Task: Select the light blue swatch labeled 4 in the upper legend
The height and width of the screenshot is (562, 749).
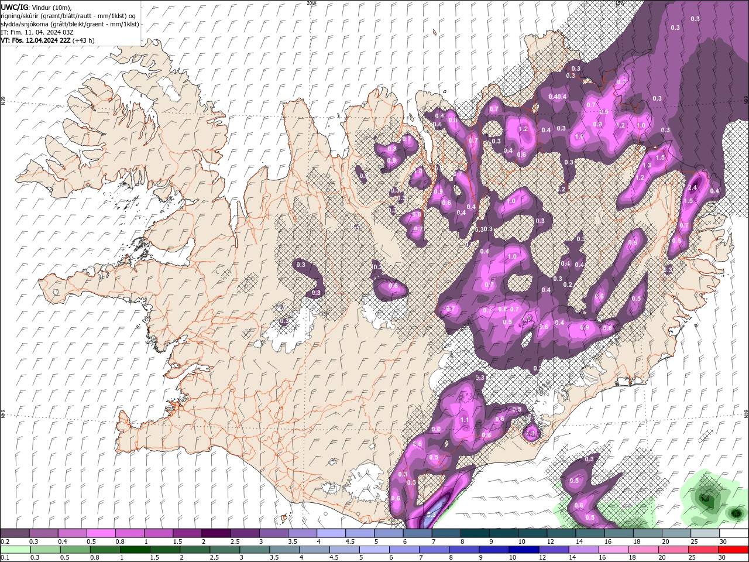Action: point(331,533)
